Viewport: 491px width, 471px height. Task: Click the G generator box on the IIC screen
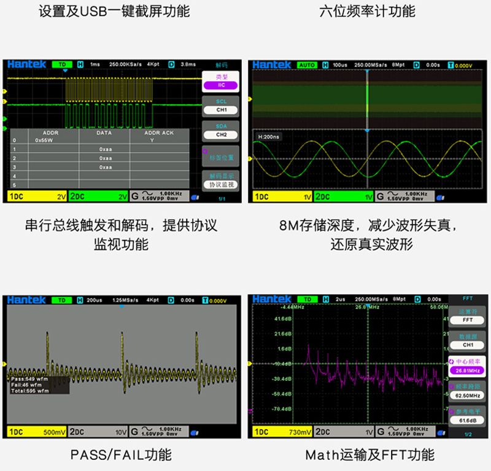pos(160,196)
